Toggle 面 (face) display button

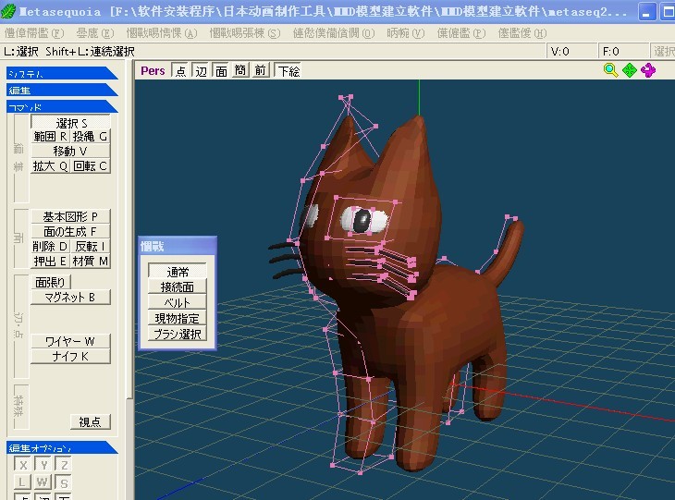pos(221,70)
